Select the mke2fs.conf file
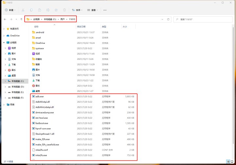The width and height of the screenshot is (236, 165). point(84,150)
